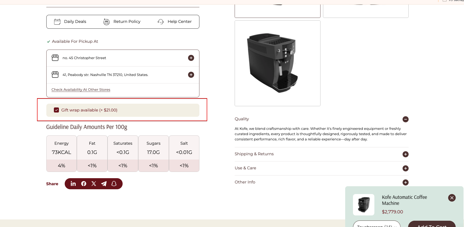Image resolution: width=464 pixels, height=227 pixels.
Task: Collapse the Quality section
Action: [x=405, y=119]
